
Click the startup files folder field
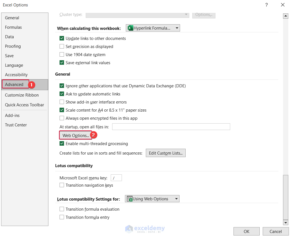171,127
